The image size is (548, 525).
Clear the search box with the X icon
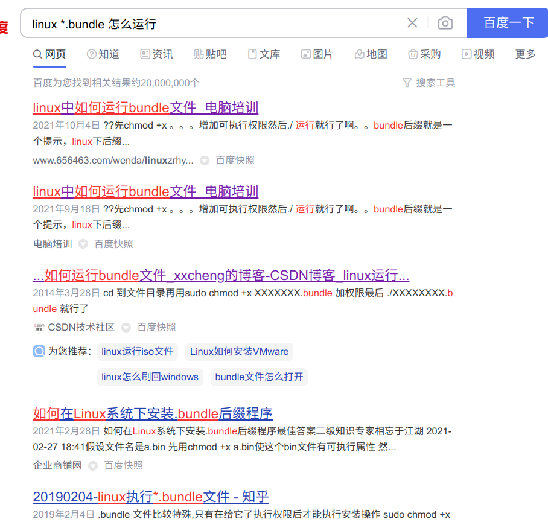coord(412,23)
